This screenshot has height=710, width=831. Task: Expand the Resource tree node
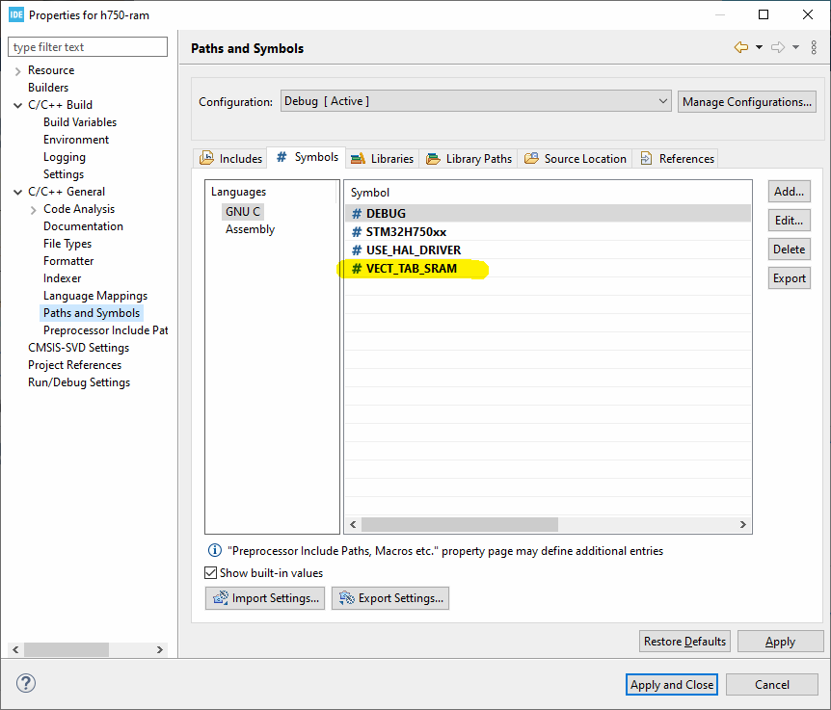(x=17, y=71)
